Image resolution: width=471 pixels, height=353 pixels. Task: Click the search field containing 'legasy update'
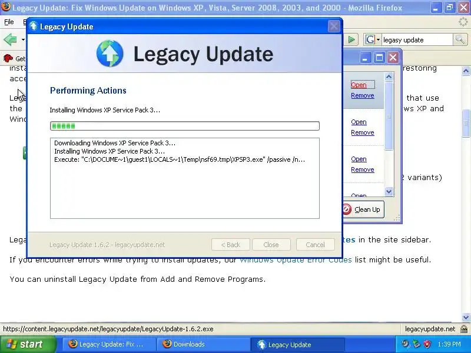[417, 40]
